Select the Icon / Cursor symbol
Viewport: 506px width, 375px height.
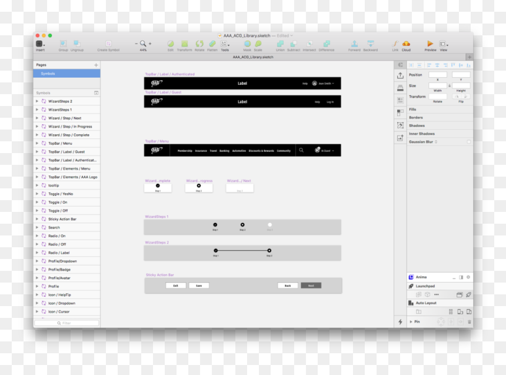click(67, 311)
